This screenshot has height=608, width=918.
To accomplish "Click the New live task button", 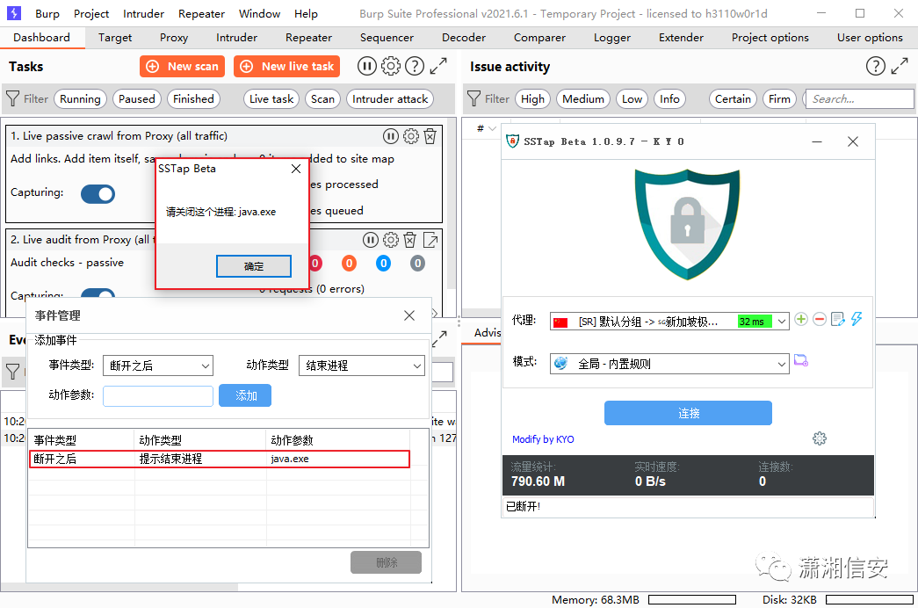I will tap(287, 66).
